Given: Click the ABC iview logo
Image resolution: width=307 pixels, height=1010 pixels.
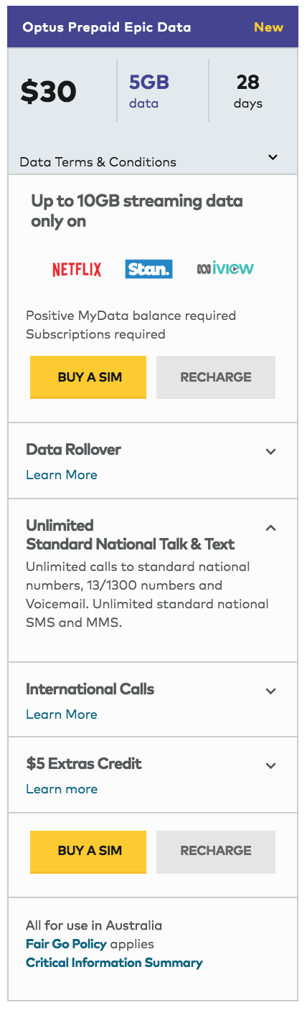Looking at the screenshot, I should [225, 269].
